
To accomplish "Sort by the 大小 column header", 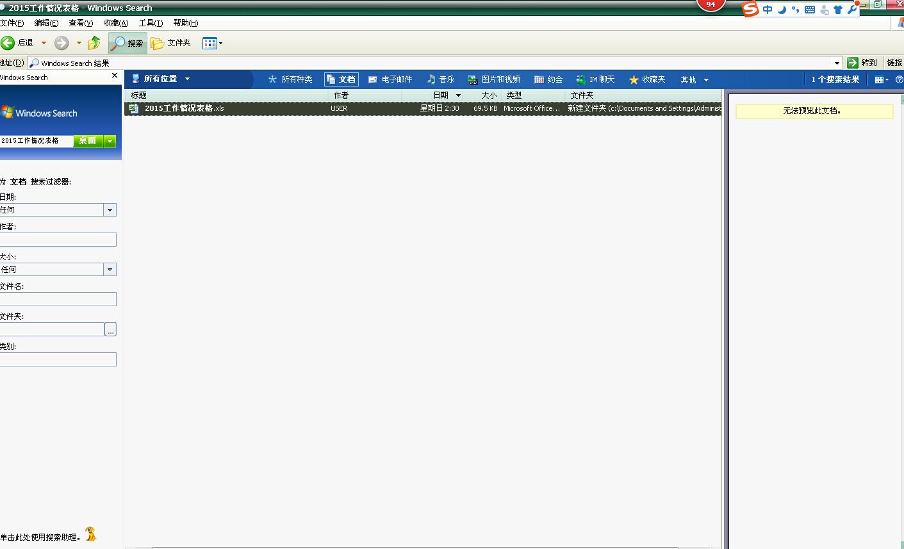I will pos(481,95).
